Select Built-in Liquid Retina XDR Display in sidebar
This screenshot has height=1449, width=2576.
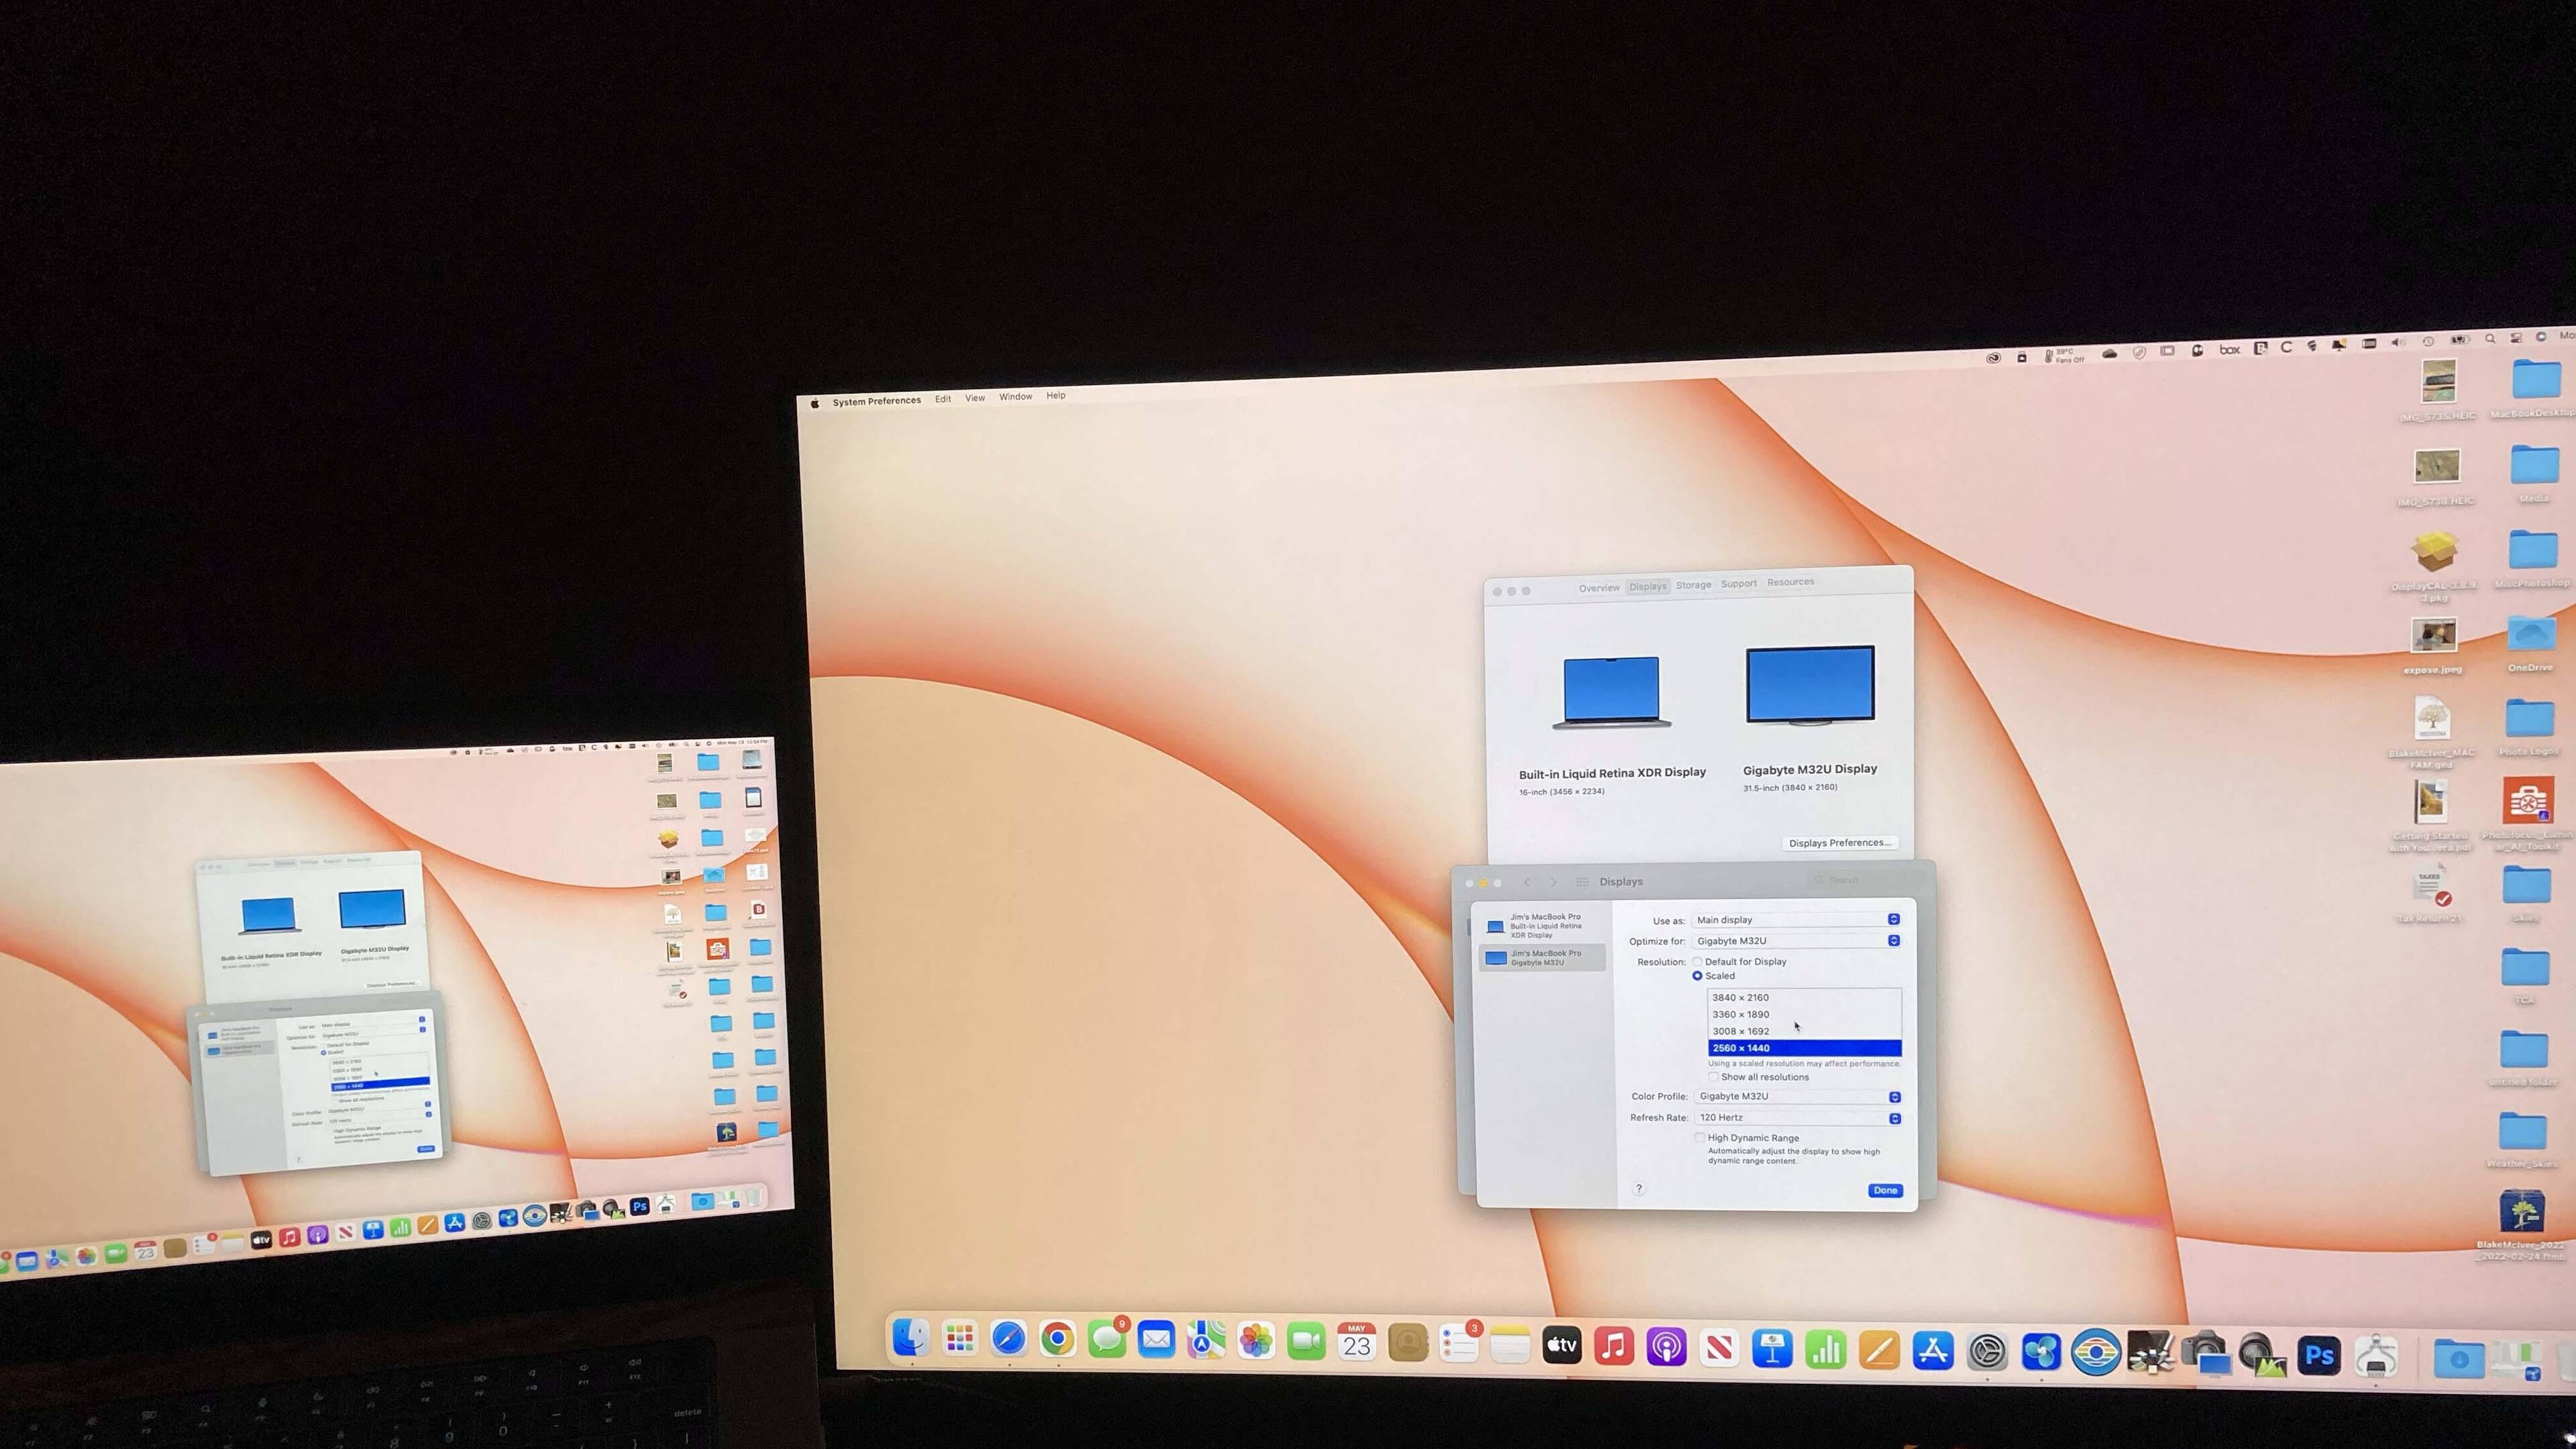1540,926
